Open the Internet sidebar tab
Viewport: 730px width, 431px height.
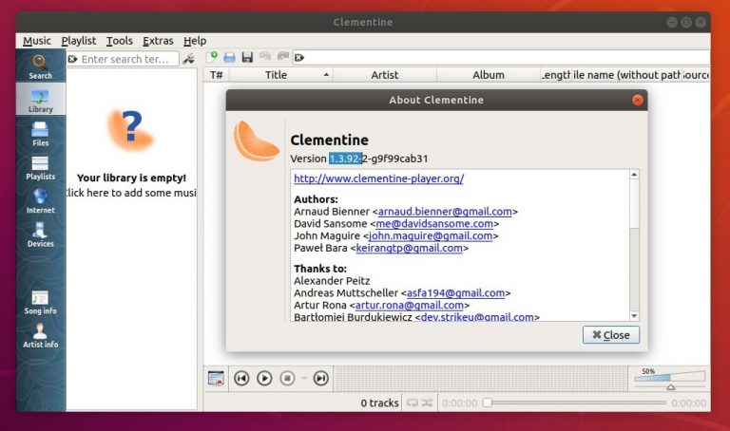click(40, 201)
